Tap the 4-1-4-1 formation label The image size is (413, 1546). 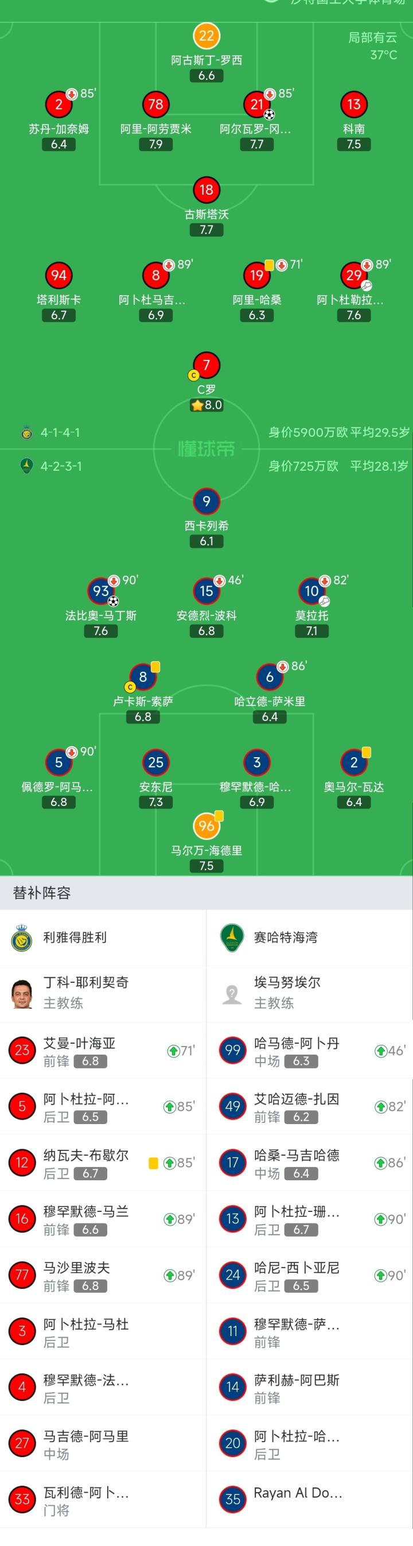point(60,432)
